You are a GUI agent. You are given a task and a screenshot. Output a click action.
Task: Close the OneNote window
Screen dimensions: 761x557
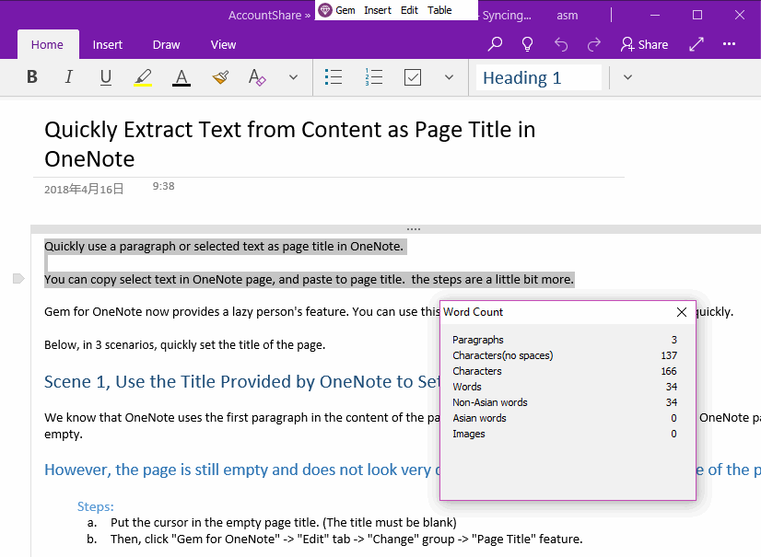pyautogui.click(x=739, y=15)
